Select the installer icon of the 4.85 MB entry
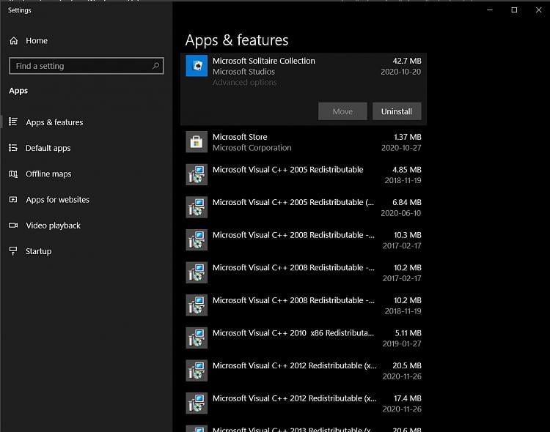Viewport: 550px width, 432px height. tap(197, 174)
